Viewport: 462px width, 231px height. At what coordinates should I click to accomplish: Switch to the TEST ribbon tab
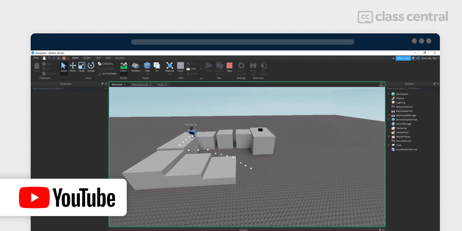click(98, 58)
